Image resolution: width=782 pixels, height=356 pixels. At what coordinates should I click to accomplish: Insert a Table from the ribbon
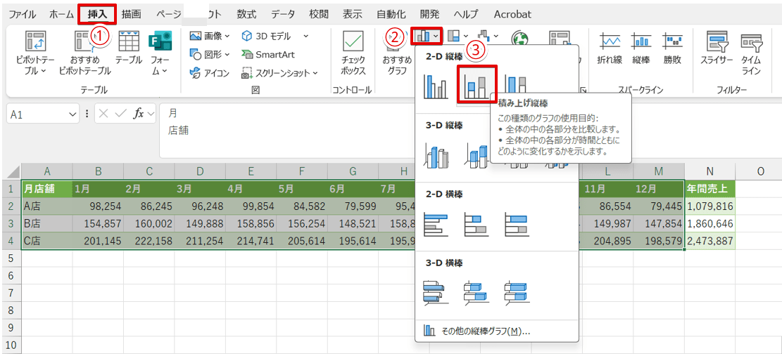[x=129, y=48]
